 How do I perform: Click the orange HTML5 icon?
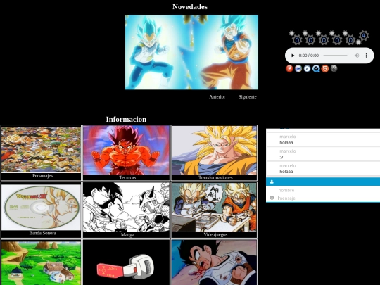pyautogui.click(x=325, y=68)
